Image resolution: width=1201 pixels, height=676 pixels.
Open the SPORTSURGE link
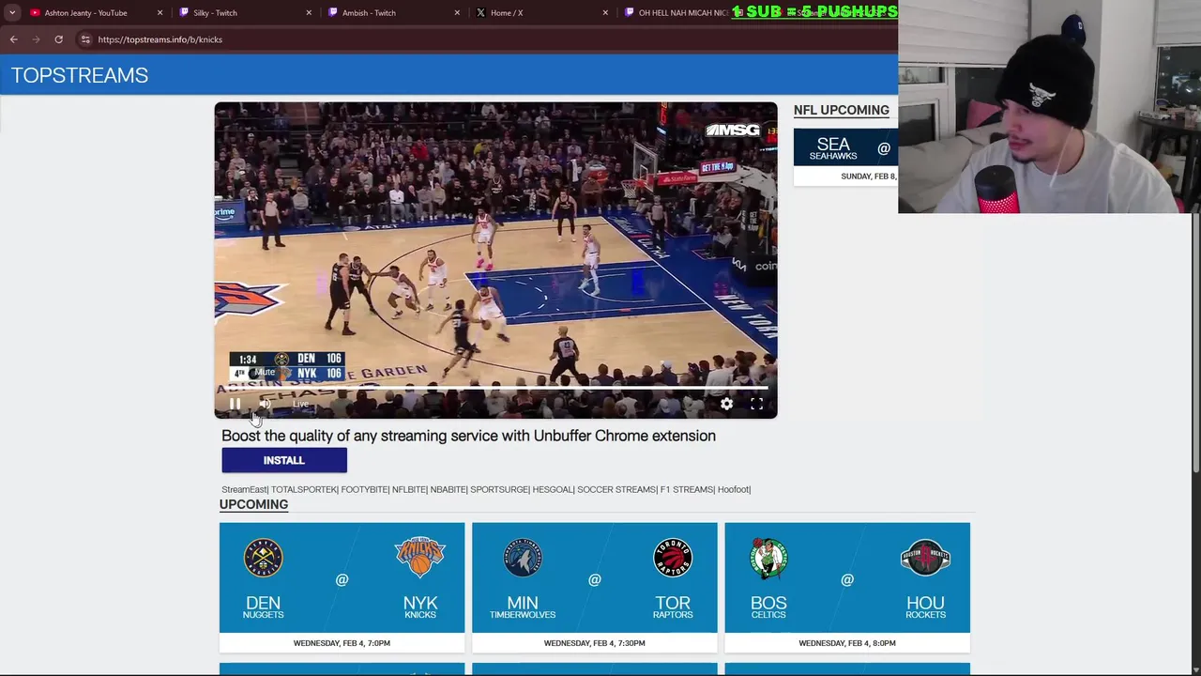[x=498, y=489]
